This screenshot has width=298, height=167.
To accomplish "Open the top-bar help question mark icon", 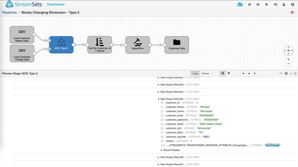I will click(293, 4).
